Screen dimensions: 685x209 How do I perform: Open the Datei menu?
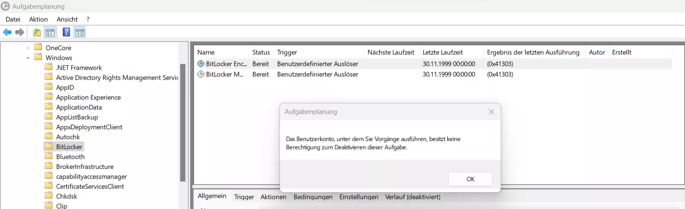13,19
